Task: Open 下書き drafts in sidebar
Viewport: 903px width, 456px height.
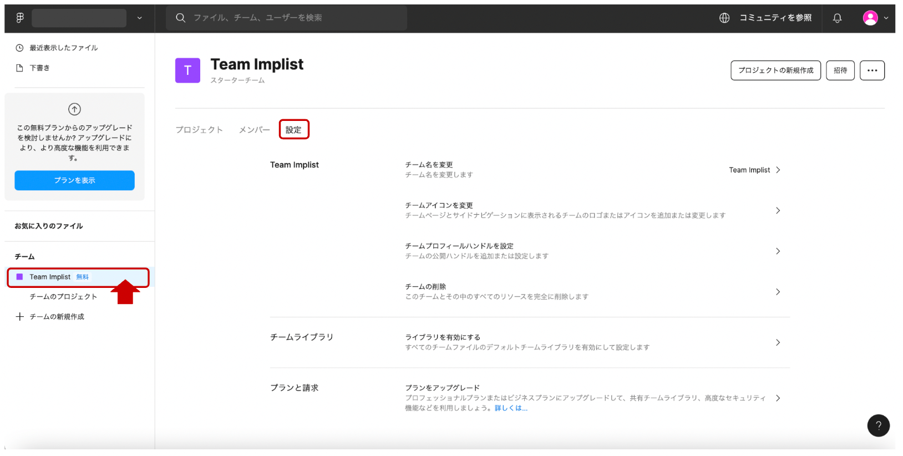Action: tap(40, 68)
